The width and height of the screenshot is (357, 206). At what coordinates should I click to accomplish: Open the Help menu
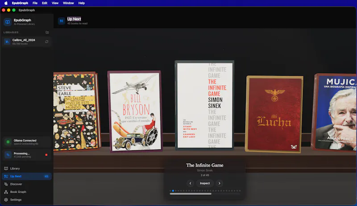point(82,3)
